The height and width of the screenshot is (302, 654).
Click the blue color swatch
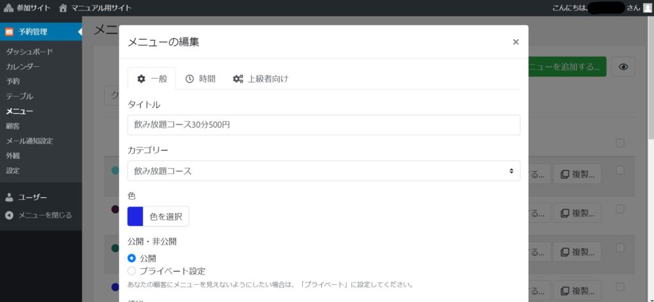135,216
